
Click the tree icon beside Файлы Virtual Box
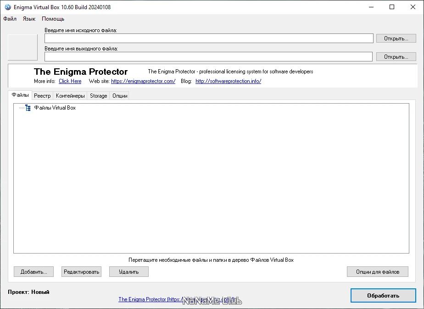tap(28, 108)
